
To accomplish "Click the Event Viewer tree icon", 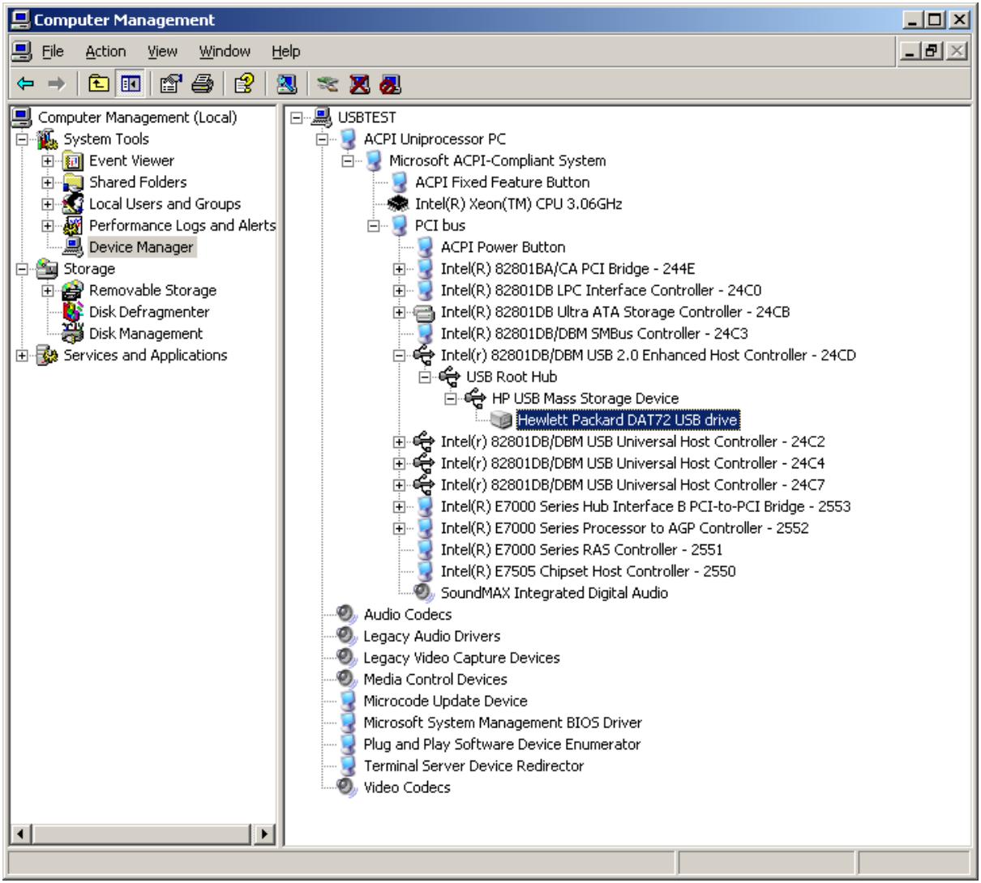I will (x=73, y=160).
